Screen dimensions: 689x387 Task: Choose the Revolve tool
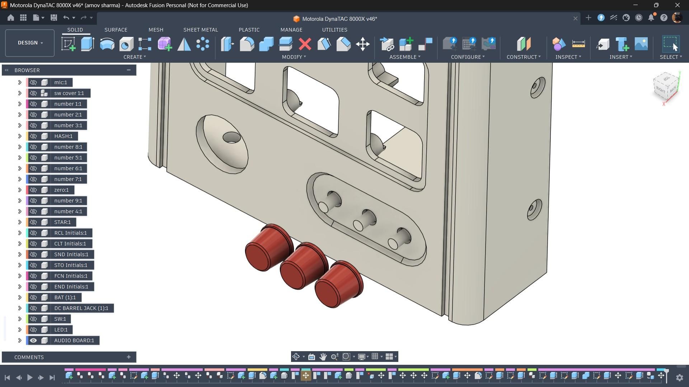pyautogui.click(x=107, y=44)
